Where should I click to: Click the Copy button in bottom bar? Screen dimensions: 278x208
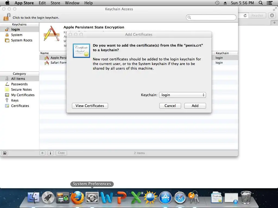click(x=61, y=153)
